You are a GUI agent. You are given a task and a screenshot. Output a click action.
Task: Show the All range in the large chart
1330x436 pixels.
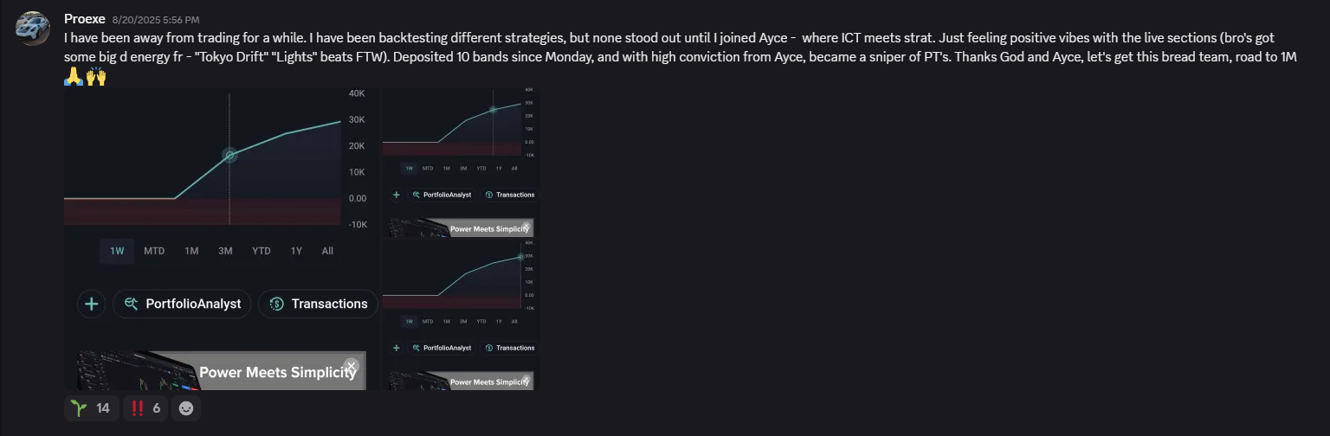click(x=327, y=251)
